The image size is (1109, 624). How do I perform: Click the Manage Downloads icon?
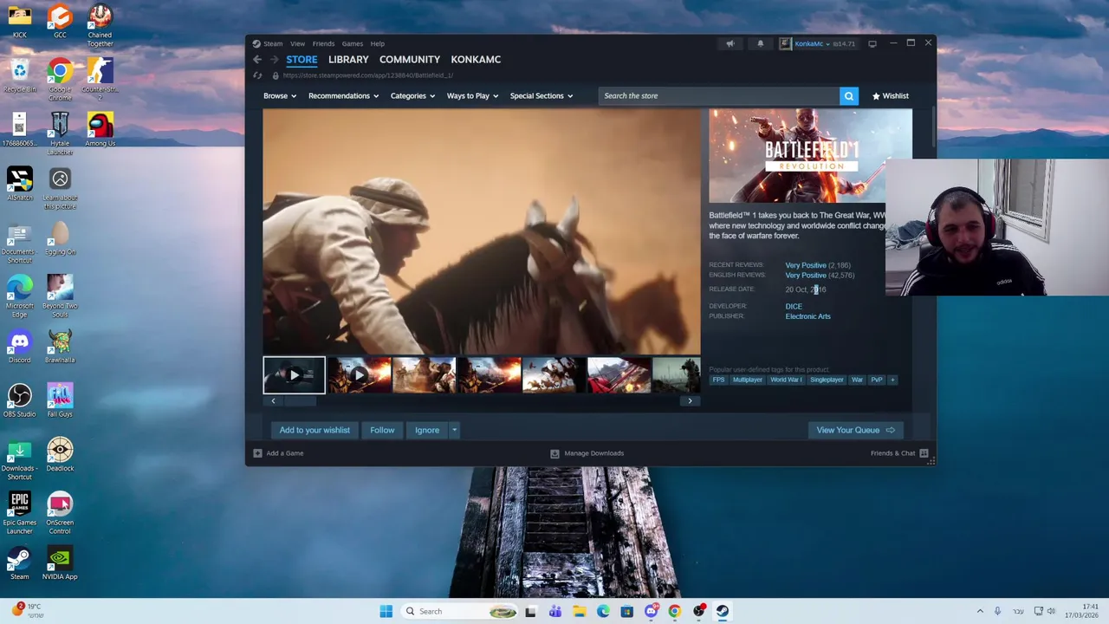(554, 453)
